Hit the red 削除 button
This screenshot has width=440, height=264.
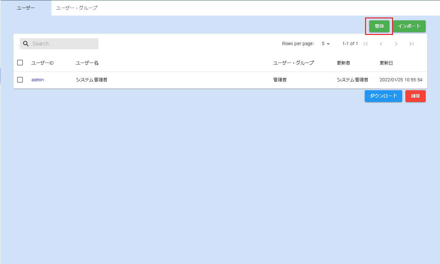point(415,96)
